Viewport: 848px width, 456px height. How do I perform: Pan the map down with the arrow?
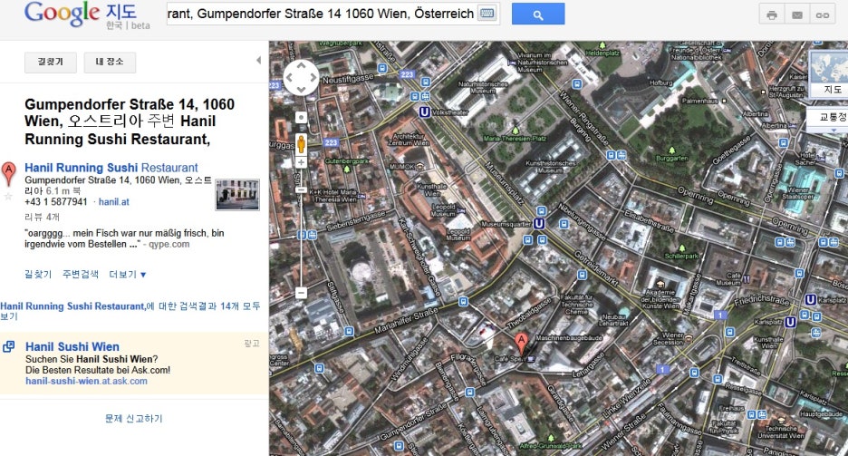301,90
